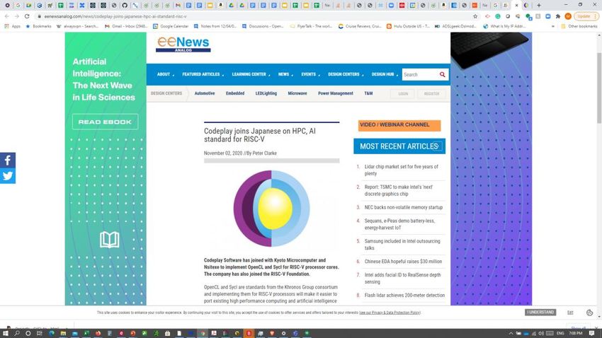
Task: Share article via Facebook side icon
Action: point(8,161)
